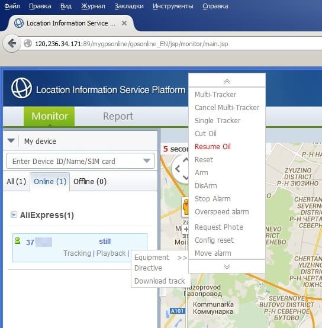Viewport: 322px width, 328px height.
Task: Show the Offline (0) devices tab
Action: 90,182
